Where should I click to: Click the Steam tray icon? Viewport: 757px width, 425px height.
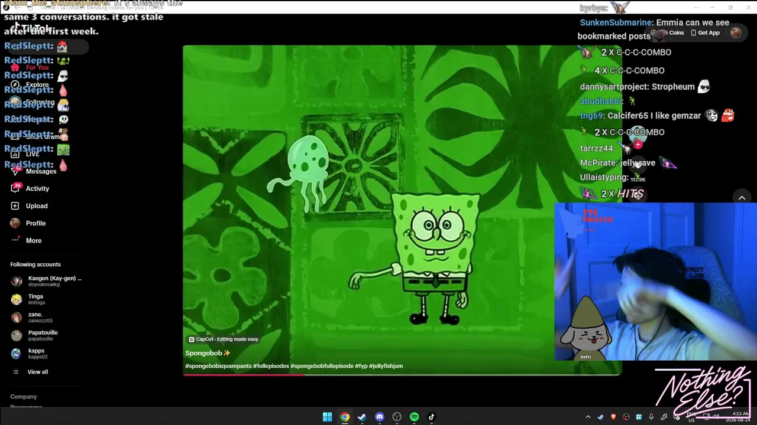pos(600,417)
